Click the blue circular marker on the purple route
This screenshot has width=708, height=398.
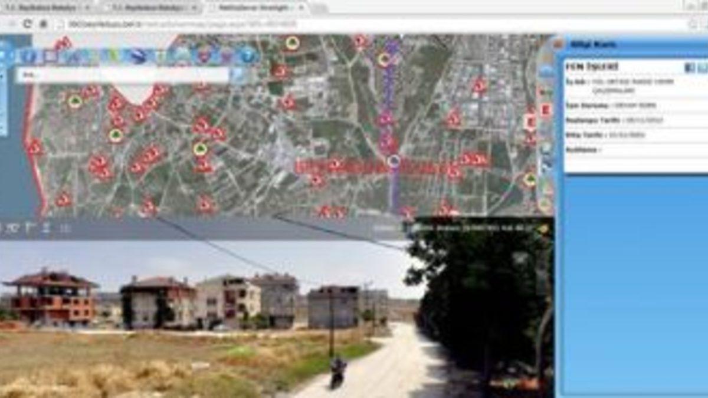click(x=394, y=160)
